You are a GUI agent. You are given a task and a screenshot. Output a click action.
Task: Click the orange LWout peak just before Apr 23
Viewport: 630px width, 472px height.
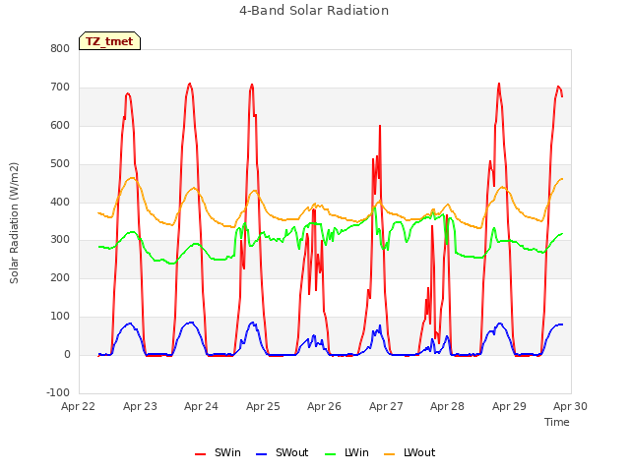tap(132, 178)
